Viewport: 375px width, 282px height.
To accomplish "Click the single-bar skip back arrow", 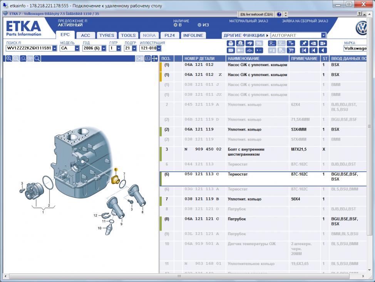I will tap(313, 50).
